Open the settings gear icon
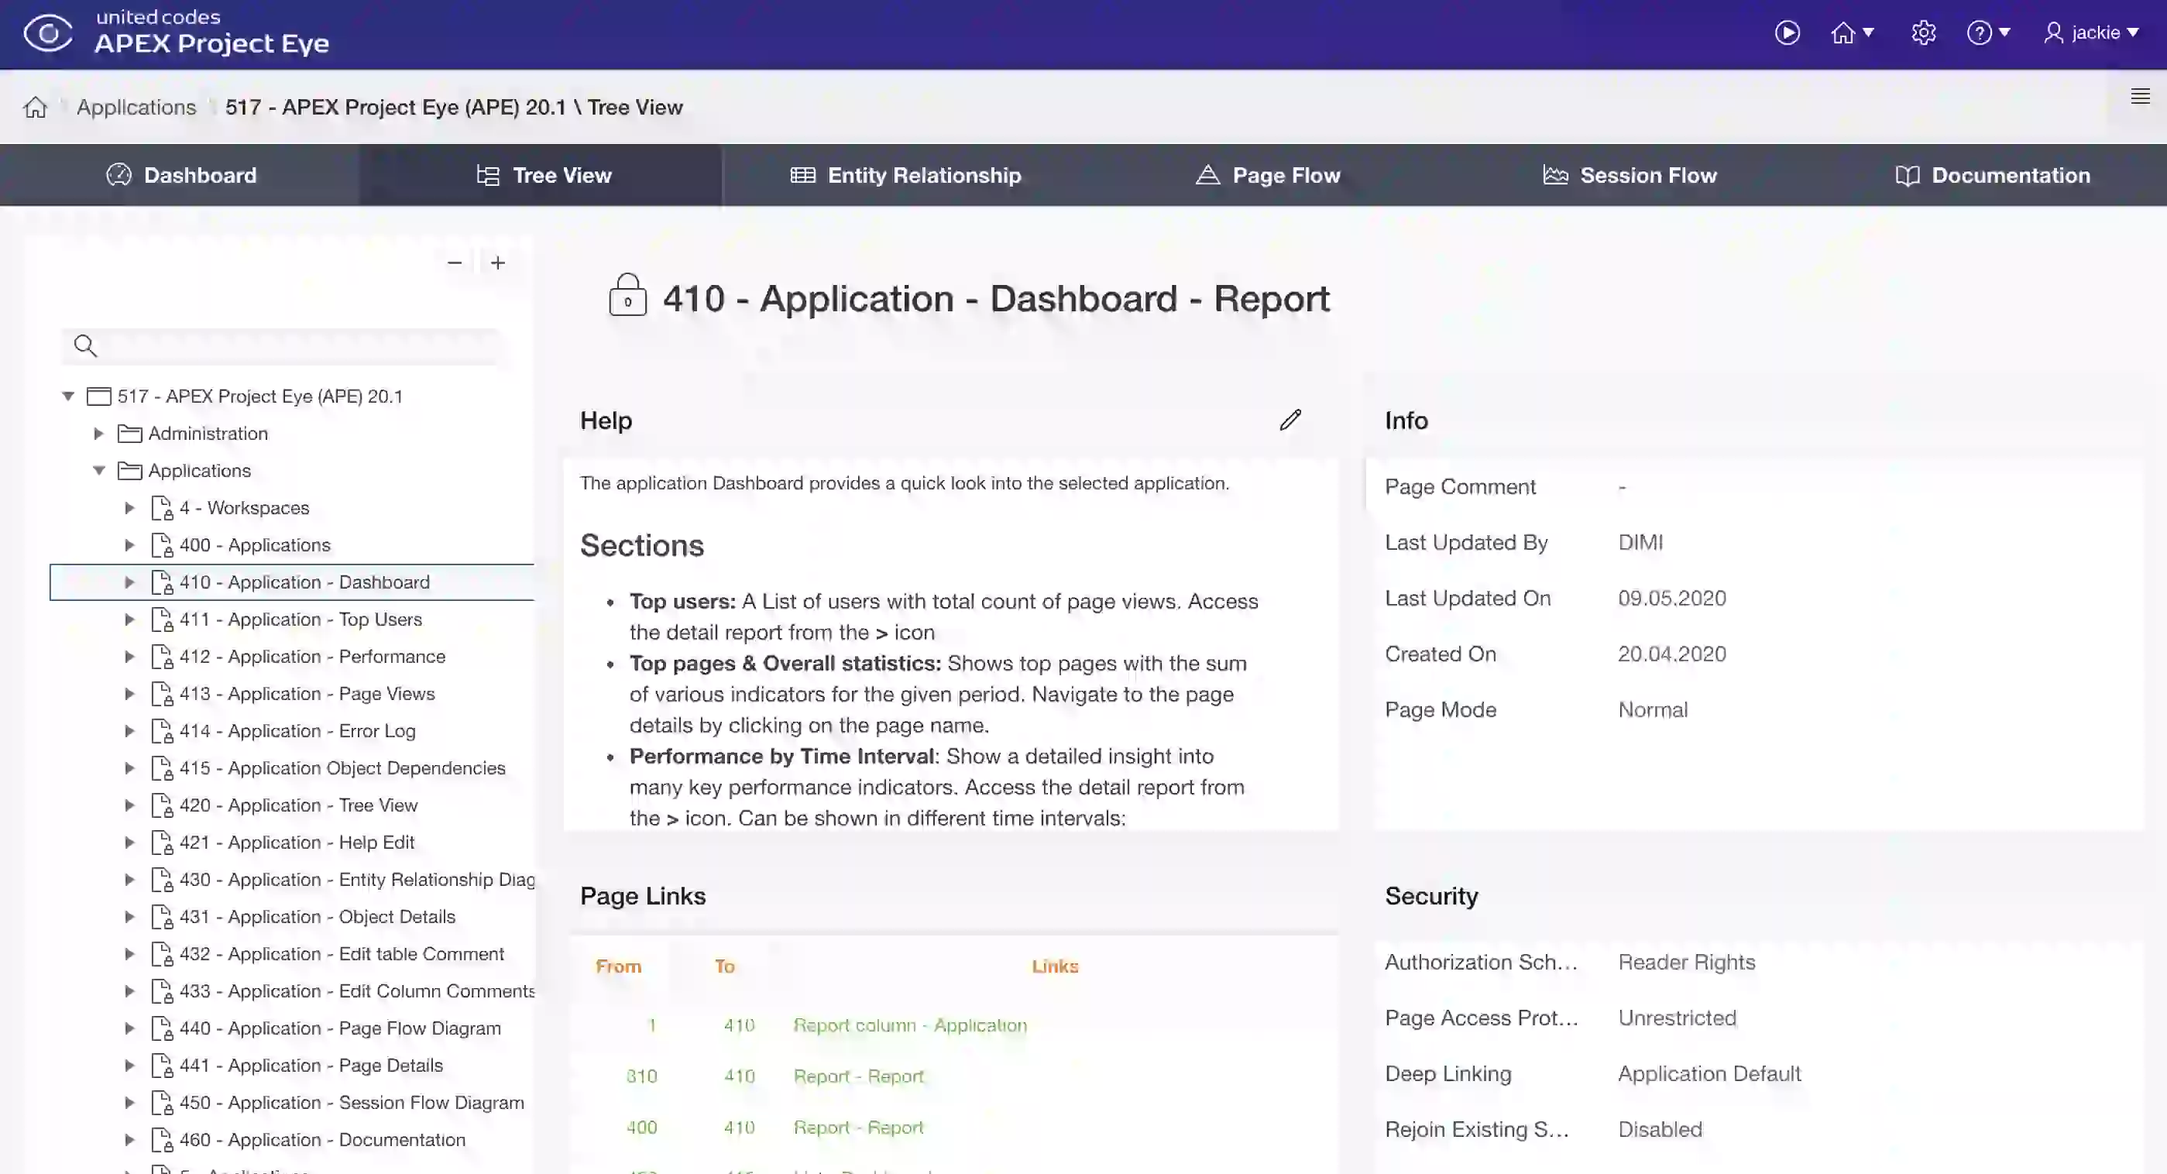The width and height of the screenshot is (2167, 1174). click(1923, 33)
